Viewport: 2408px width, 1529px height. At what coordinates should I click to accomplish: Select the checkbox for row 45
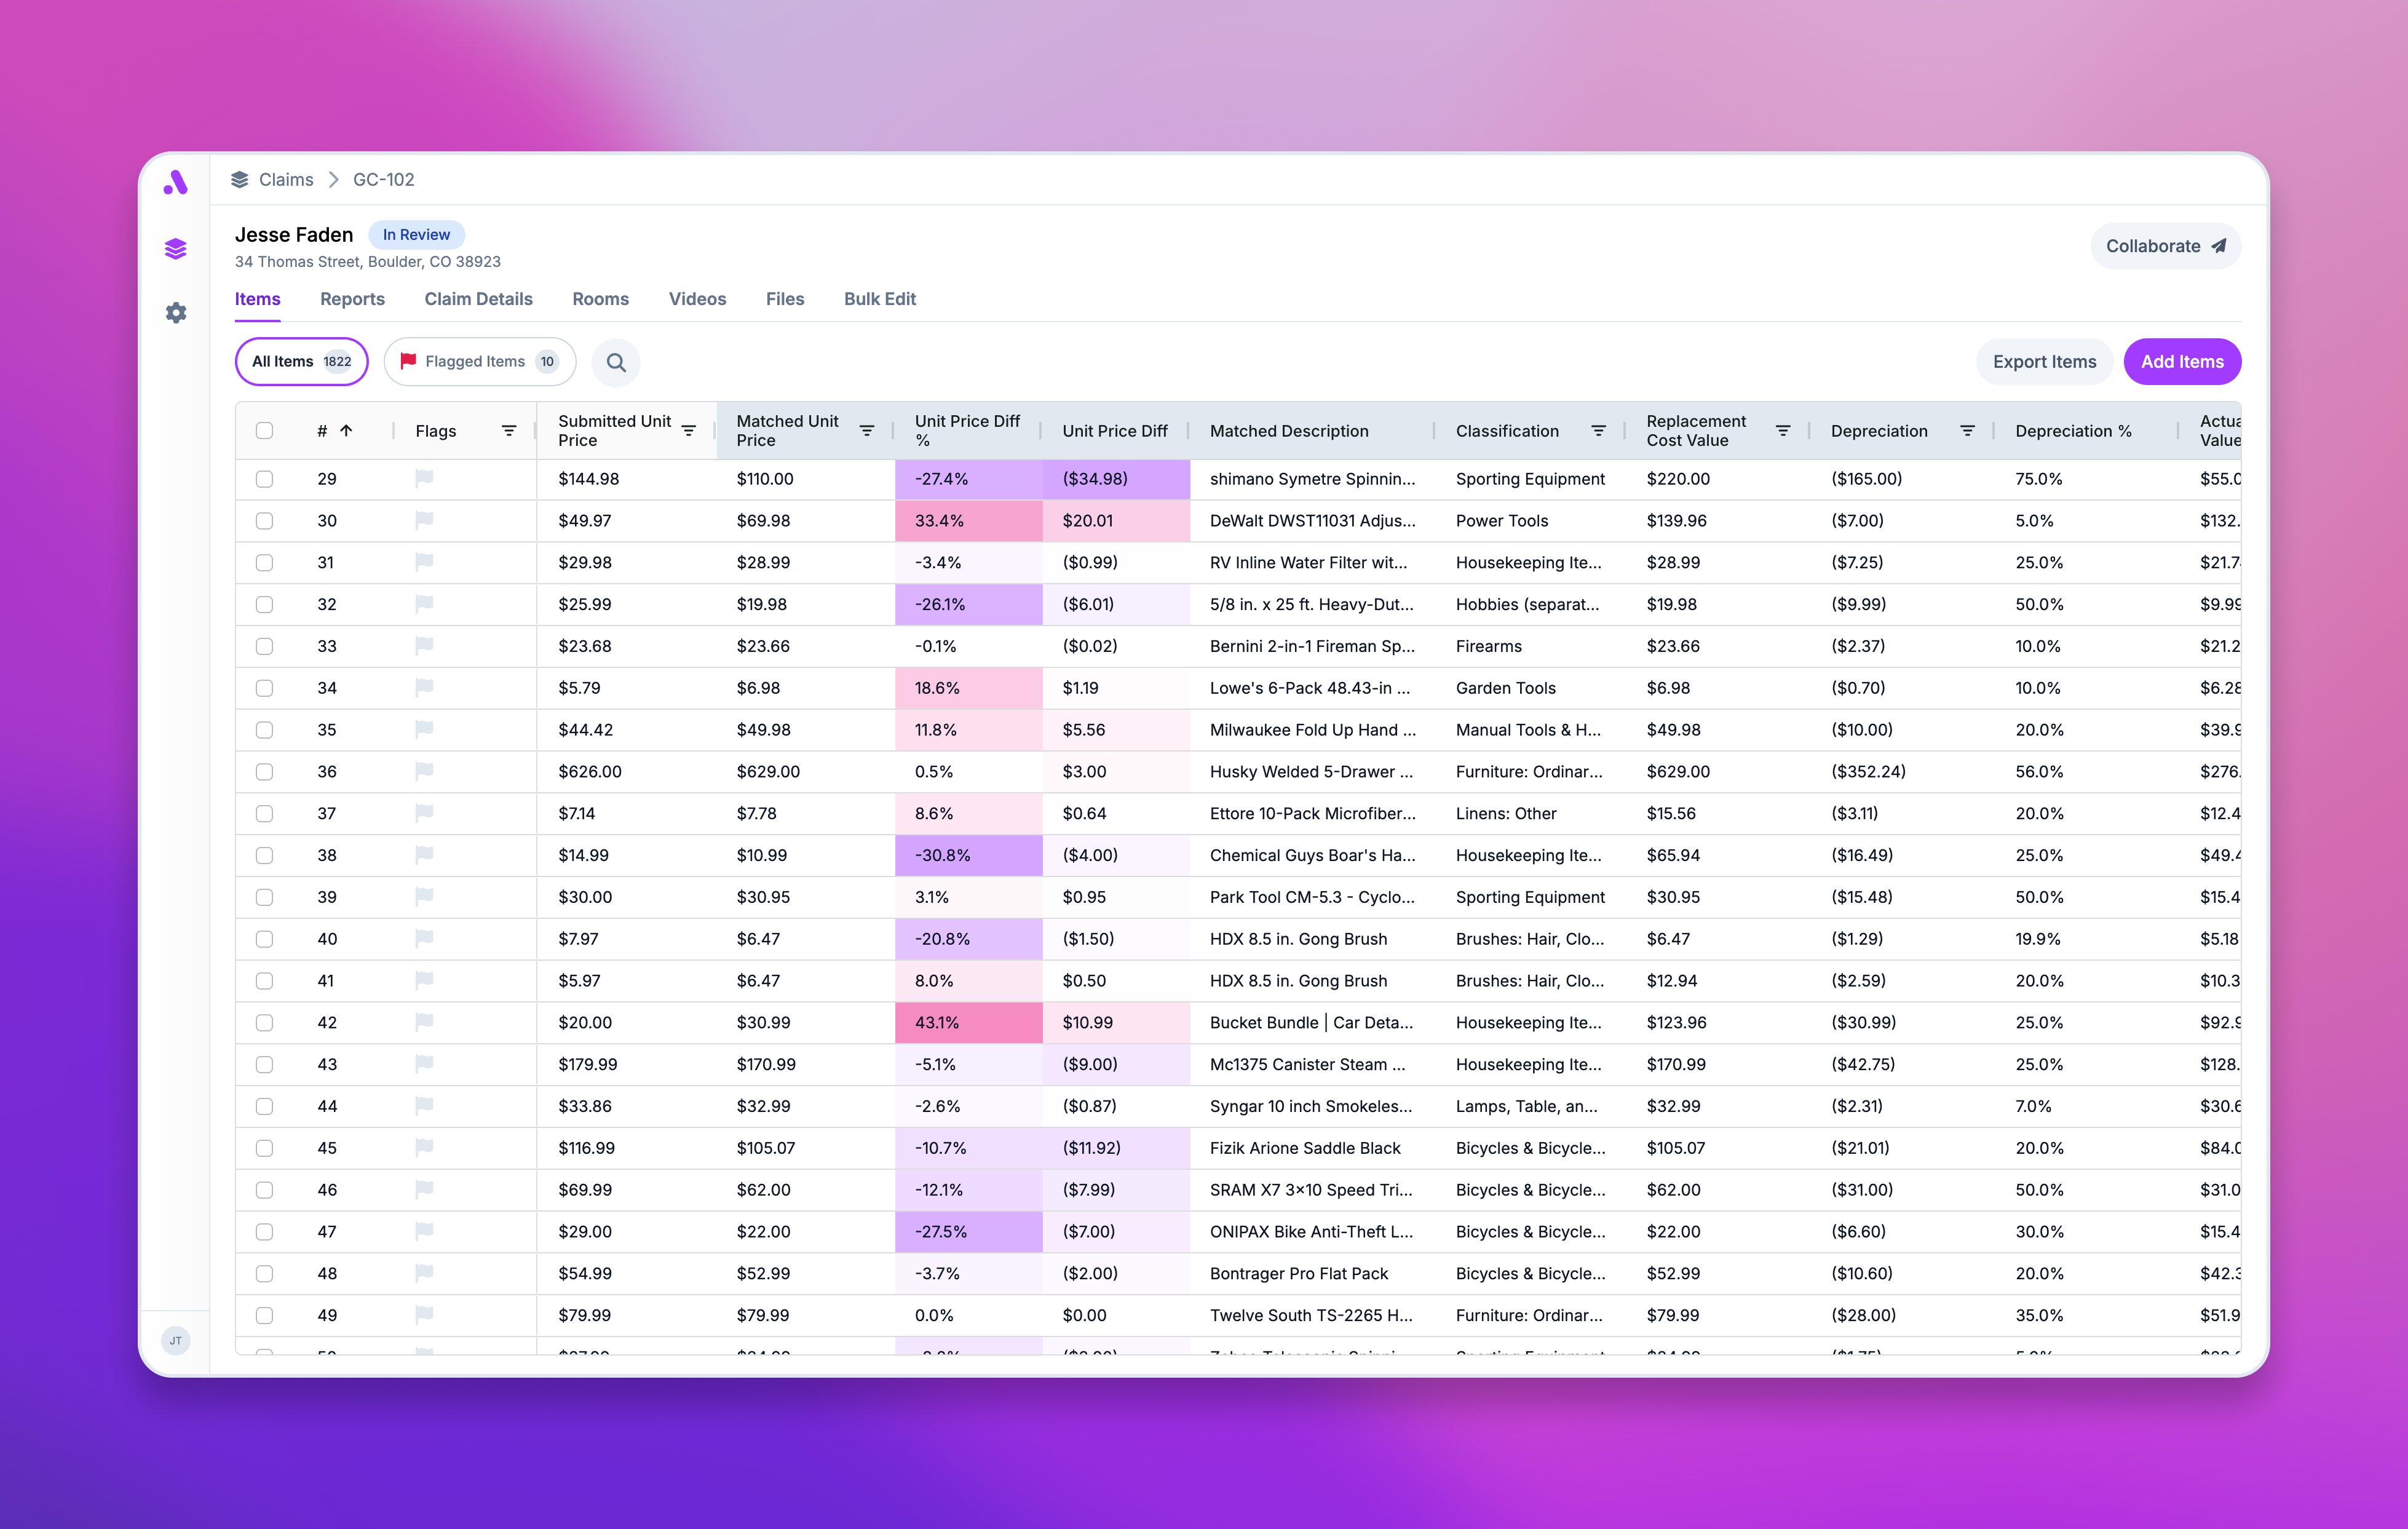[x=264, y=1148]
